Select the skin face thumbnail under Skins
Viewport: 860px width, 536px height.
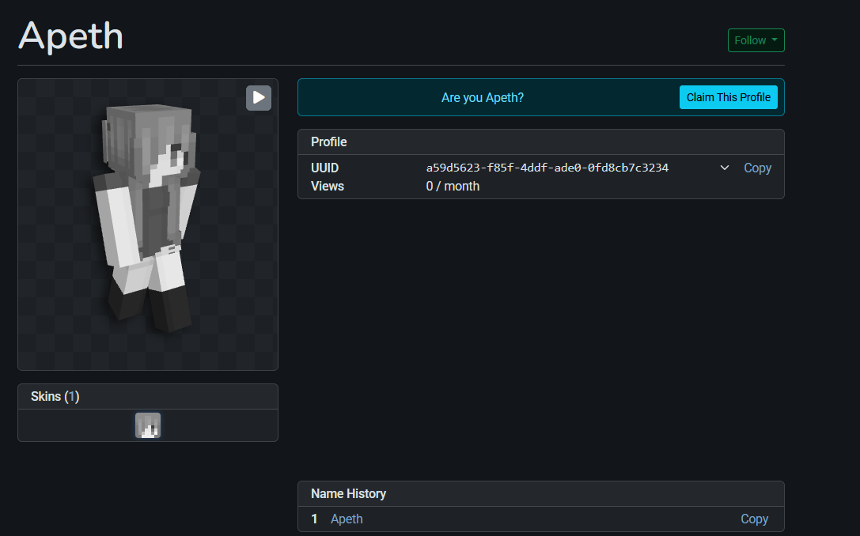pyautogui.click(x=148, y=425)
